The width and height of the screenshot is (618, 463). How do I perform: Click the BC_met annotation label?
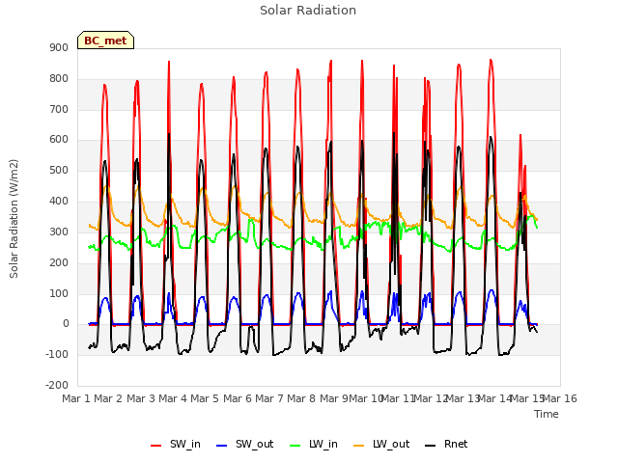pyautogui.click(x=105, y=41)
